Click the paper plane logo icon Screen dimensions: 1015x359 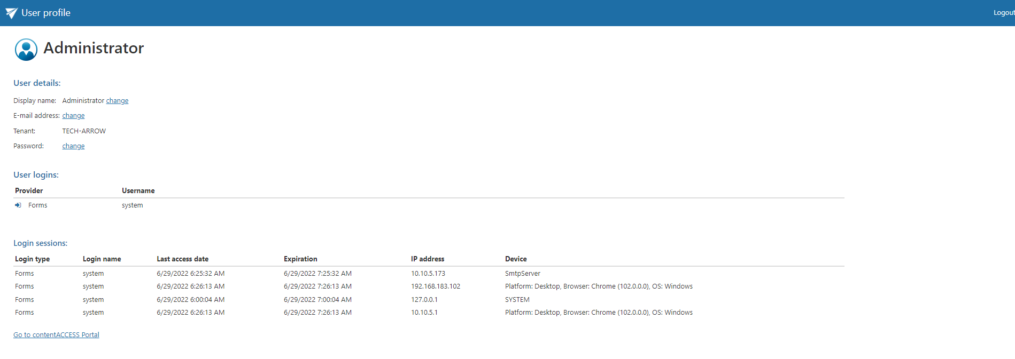pos(11,13)
